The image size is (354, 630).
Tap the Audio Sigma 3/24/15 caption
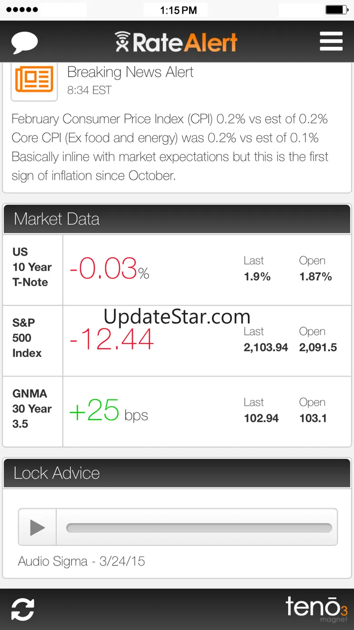[x=82, y=561]
